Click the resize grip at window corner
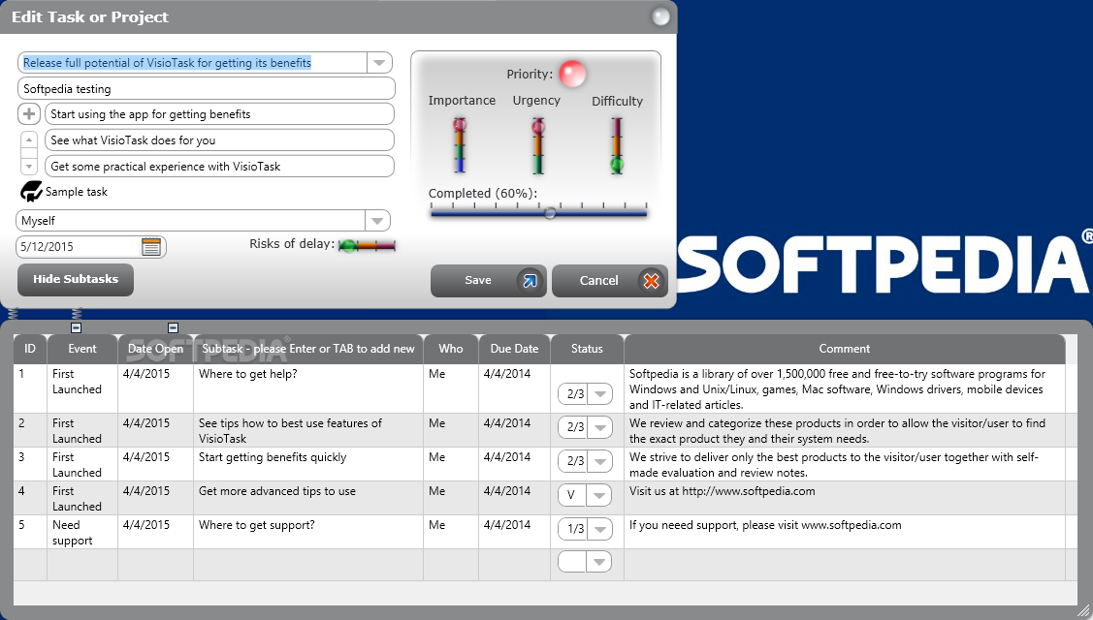This screenshot has width=1093, height=620. click(x=1082, y=610)
